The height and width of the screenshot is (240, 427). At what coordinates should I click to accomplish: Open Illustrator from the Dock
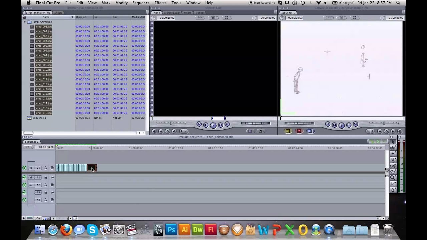184,230
